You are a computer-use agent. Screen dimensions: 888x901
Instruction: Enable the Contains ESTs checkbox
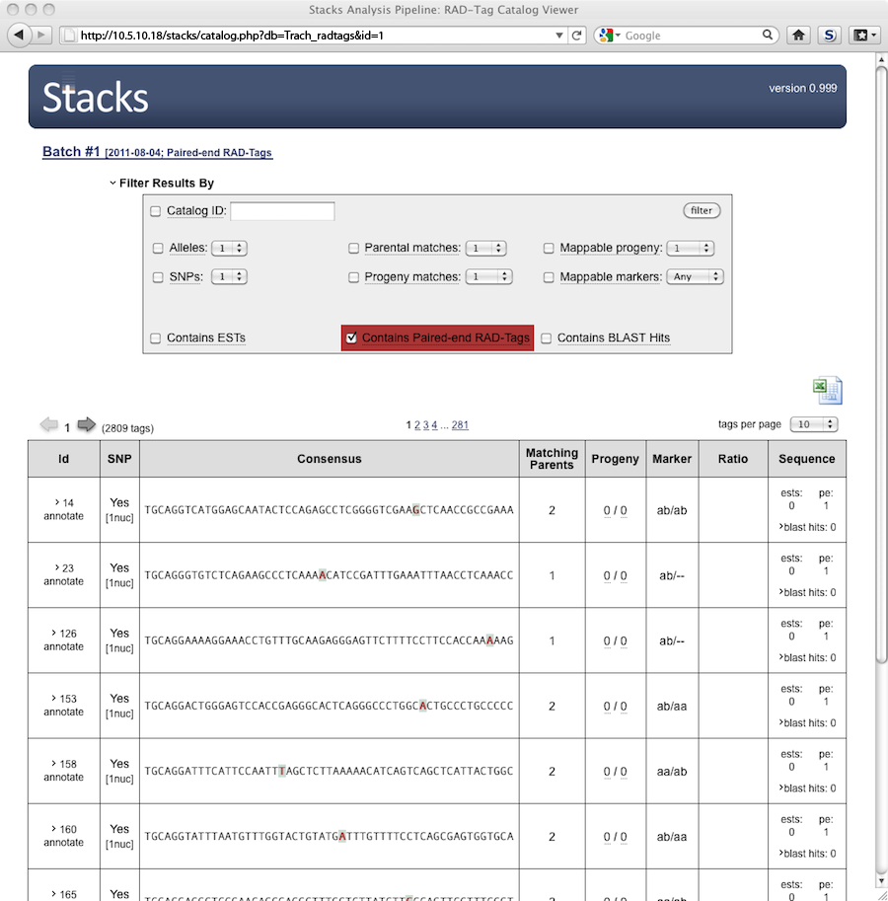pyautogui.click(x=155, y=338)
